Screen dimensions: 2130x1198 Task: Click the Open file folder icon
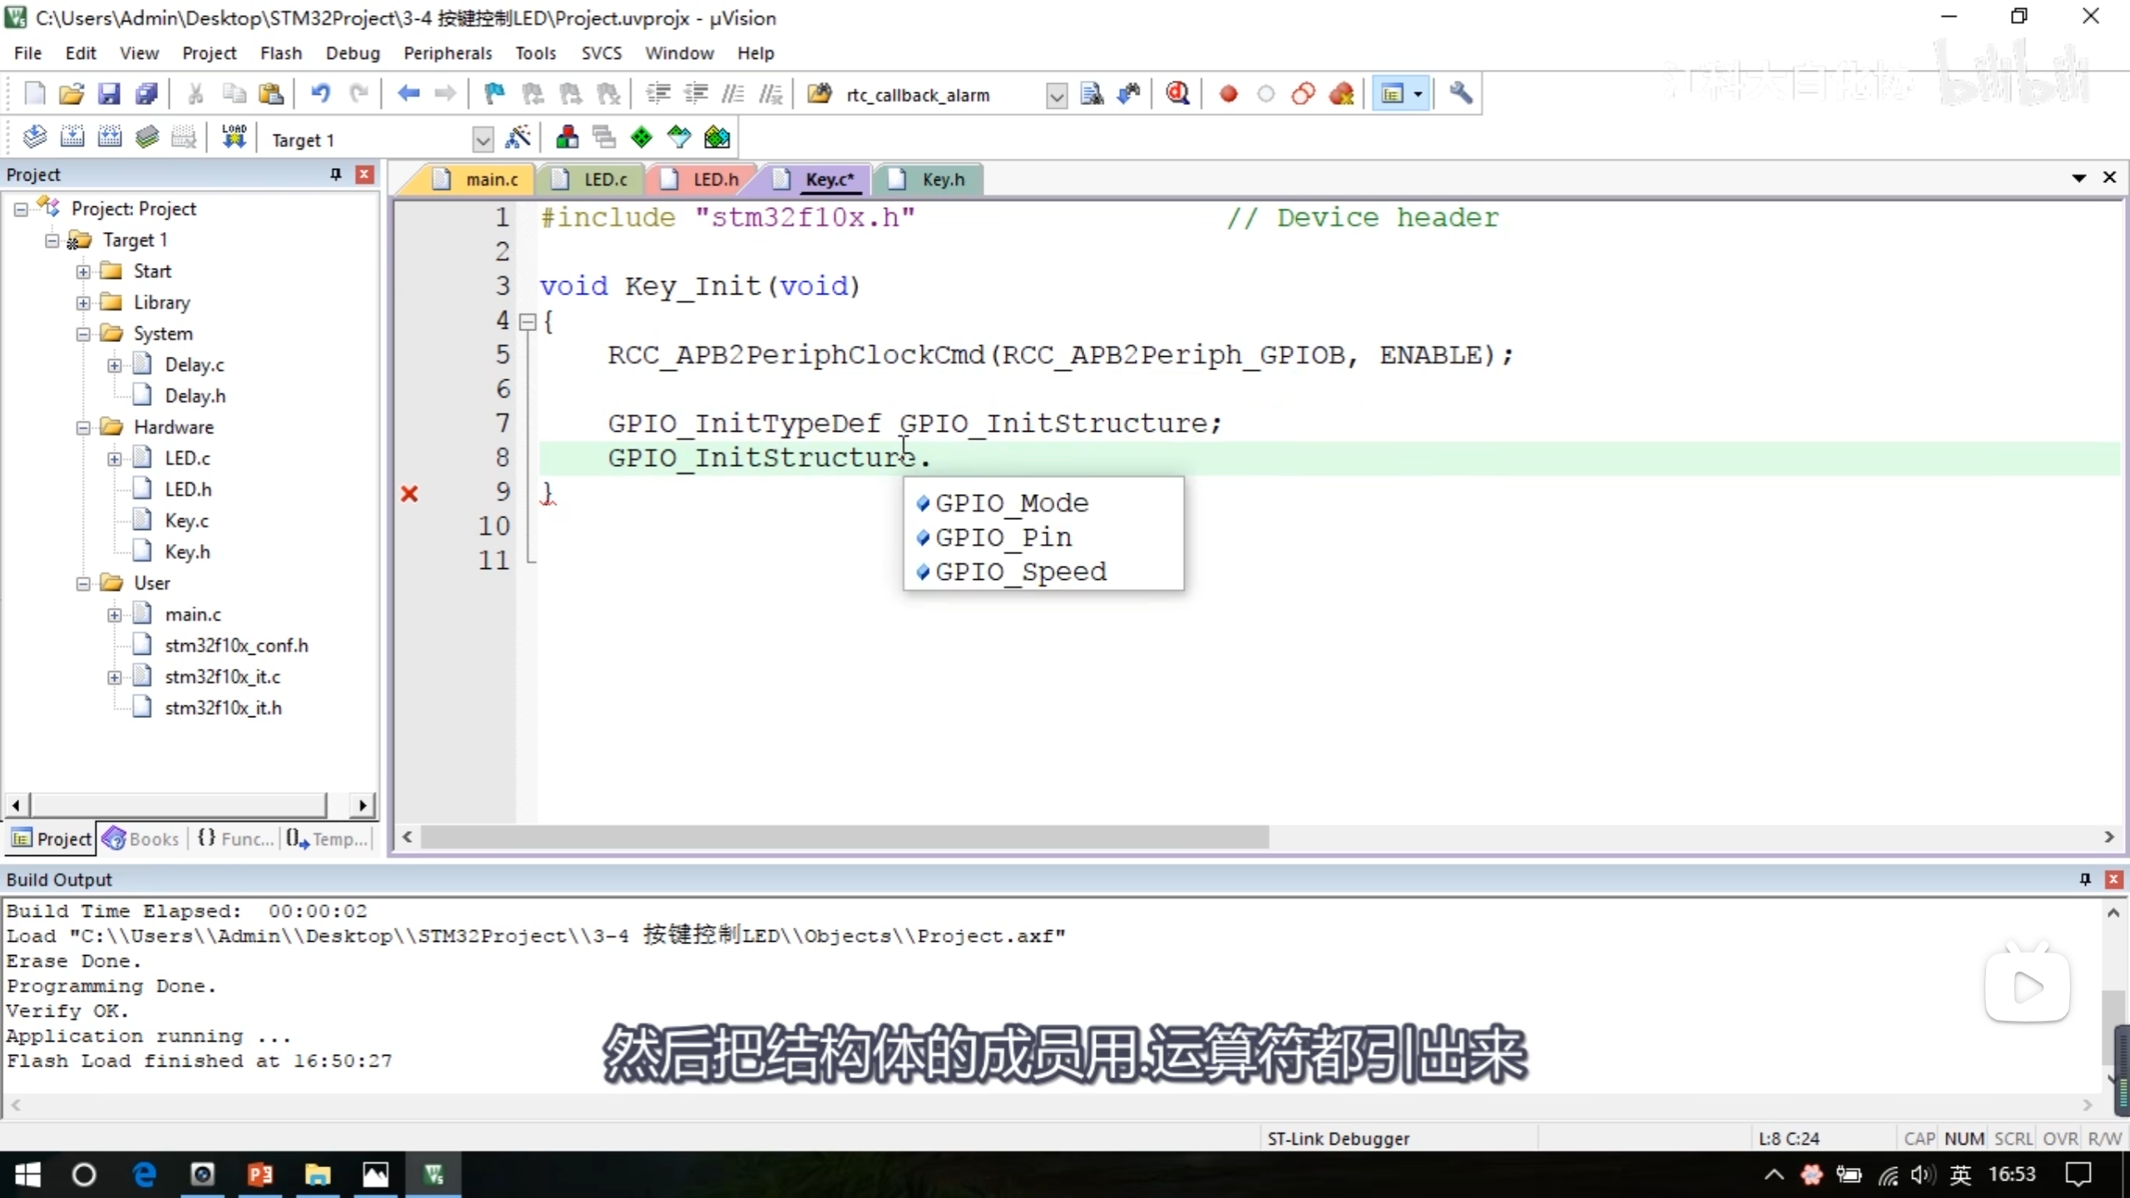pyautogui.click(x=72, y=94)
